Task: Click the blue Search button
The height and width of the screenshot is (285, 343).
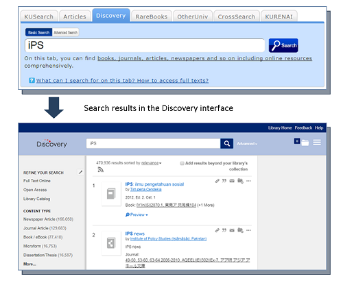Action: coord(283,45)
